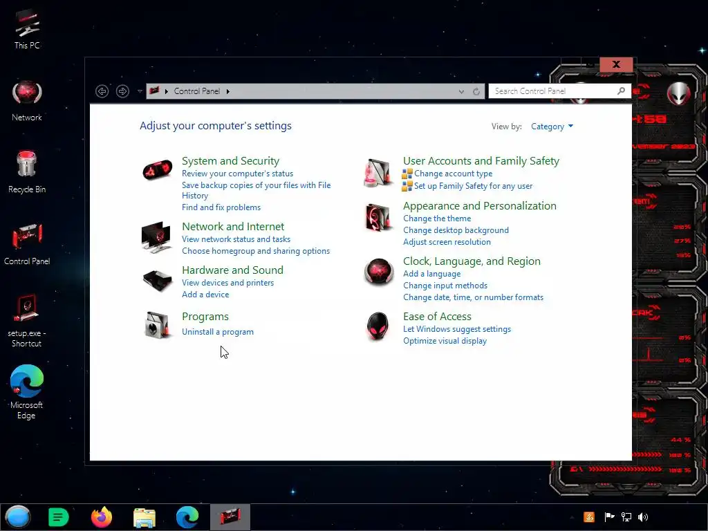This screenshot has height=531, width=708.
Task: Open the Programs category icon
Action: tap(157, 325)
